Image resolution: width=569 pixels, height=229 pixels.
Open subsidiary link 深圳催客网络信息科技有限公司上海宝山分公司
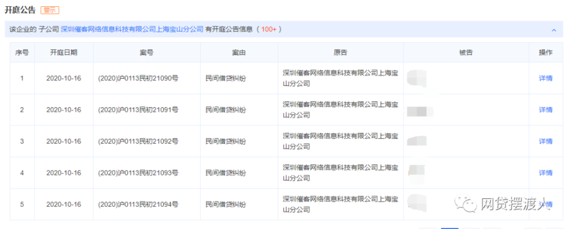[132, 30]
